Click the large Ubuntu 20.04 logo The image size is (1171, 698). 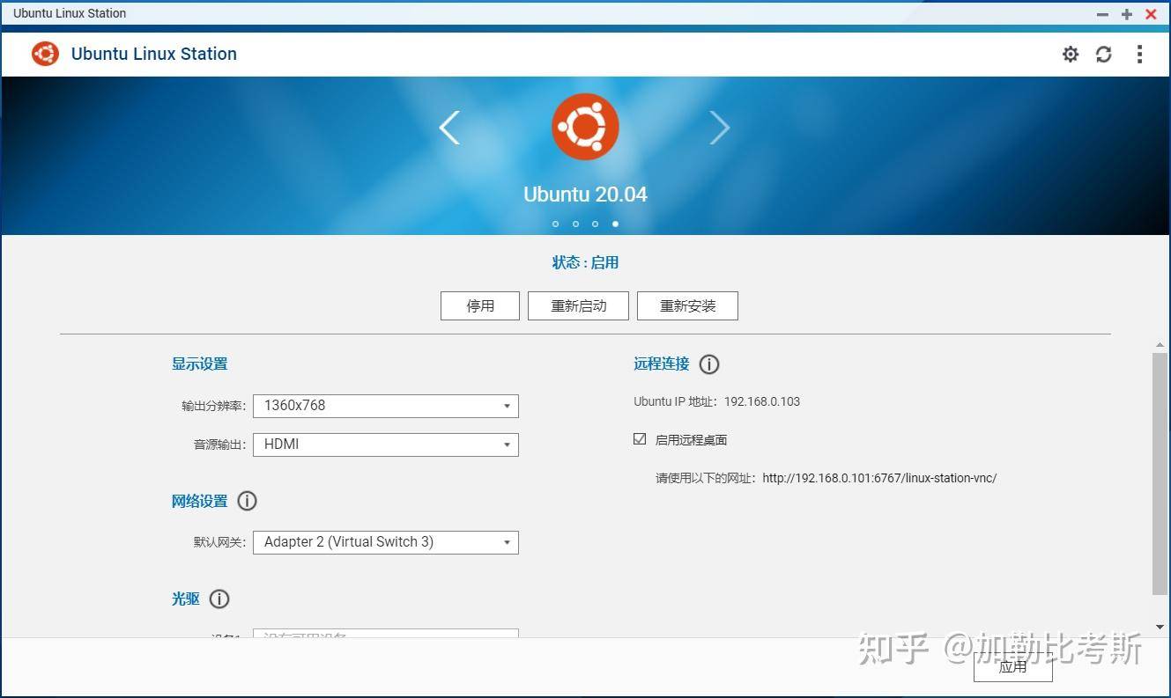pos(585,127)
